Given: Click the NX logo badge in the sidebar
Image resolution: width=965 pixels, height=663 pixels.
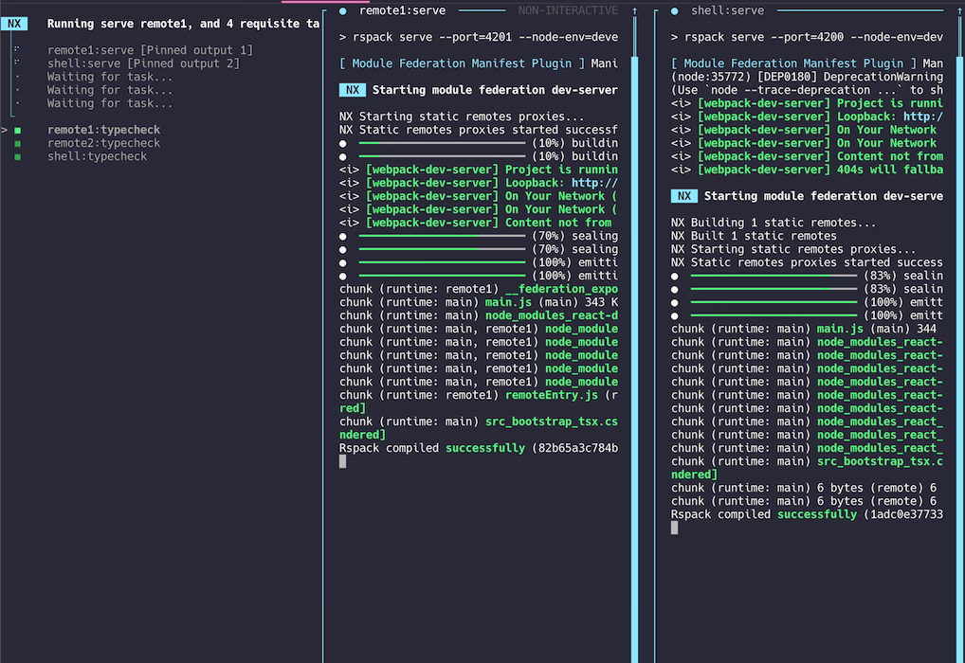Looking at the screenshot, I should tap(13, 24).
